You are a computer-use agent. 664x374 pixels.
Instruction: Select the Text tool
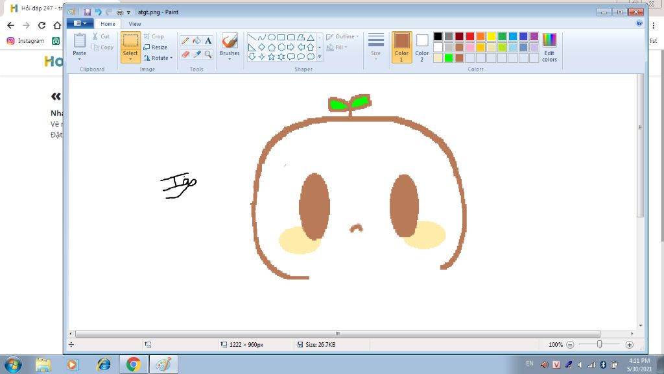point(208,41)
